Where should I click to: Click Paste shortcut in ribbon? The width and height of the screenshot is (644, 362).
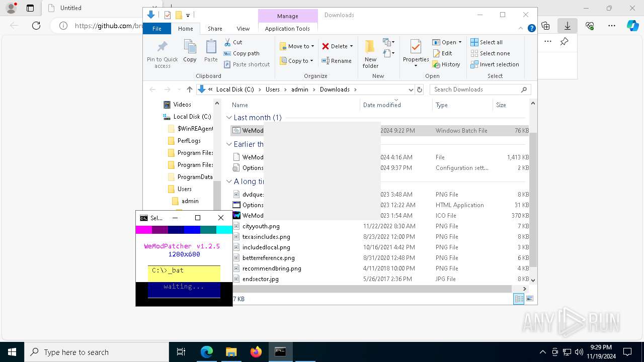click(x=247, y=64)
